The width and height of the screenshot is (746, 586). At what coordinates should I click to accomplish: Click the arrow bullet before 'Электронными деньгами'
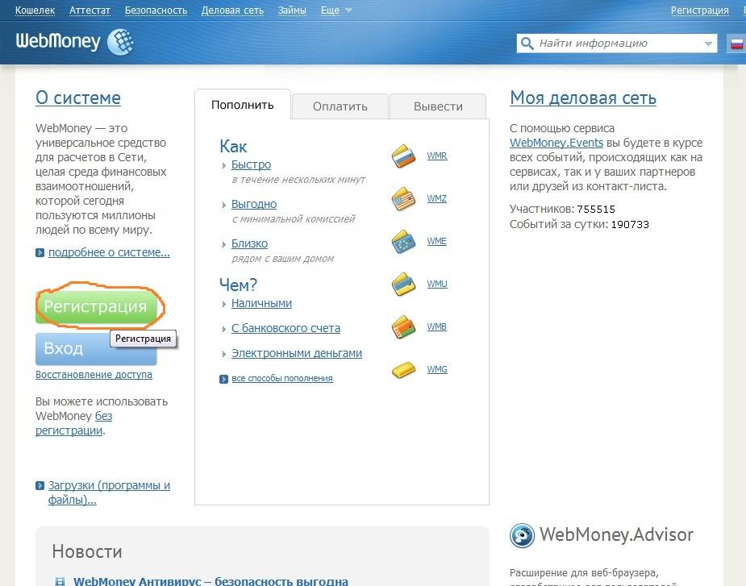(223, 354)
